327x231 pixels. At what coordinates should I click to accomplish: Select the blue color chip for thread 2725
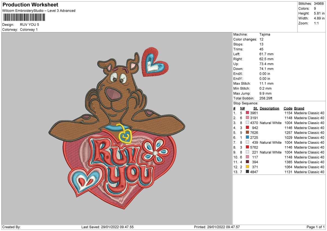[248, 138]
